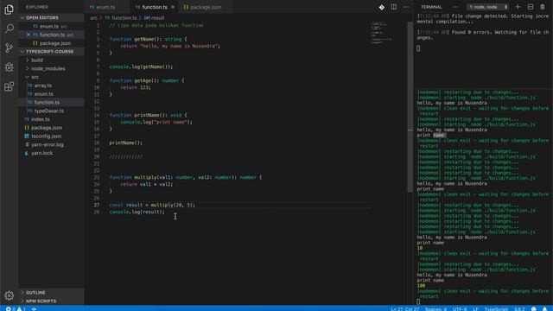Click the code line 'console.log(result);'

(137, 212)
